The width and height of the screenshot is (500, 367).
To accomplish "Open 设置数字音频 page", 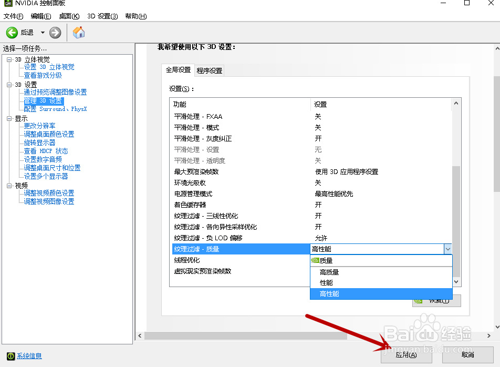I will [43, 159].
